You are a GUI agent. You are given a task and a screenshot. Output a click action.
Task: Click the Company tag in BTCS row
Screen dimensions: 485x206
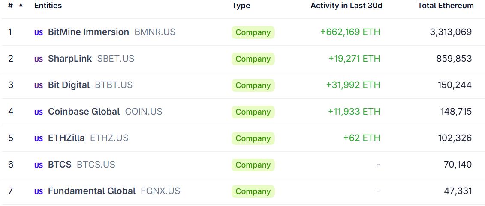pos(253,165)
